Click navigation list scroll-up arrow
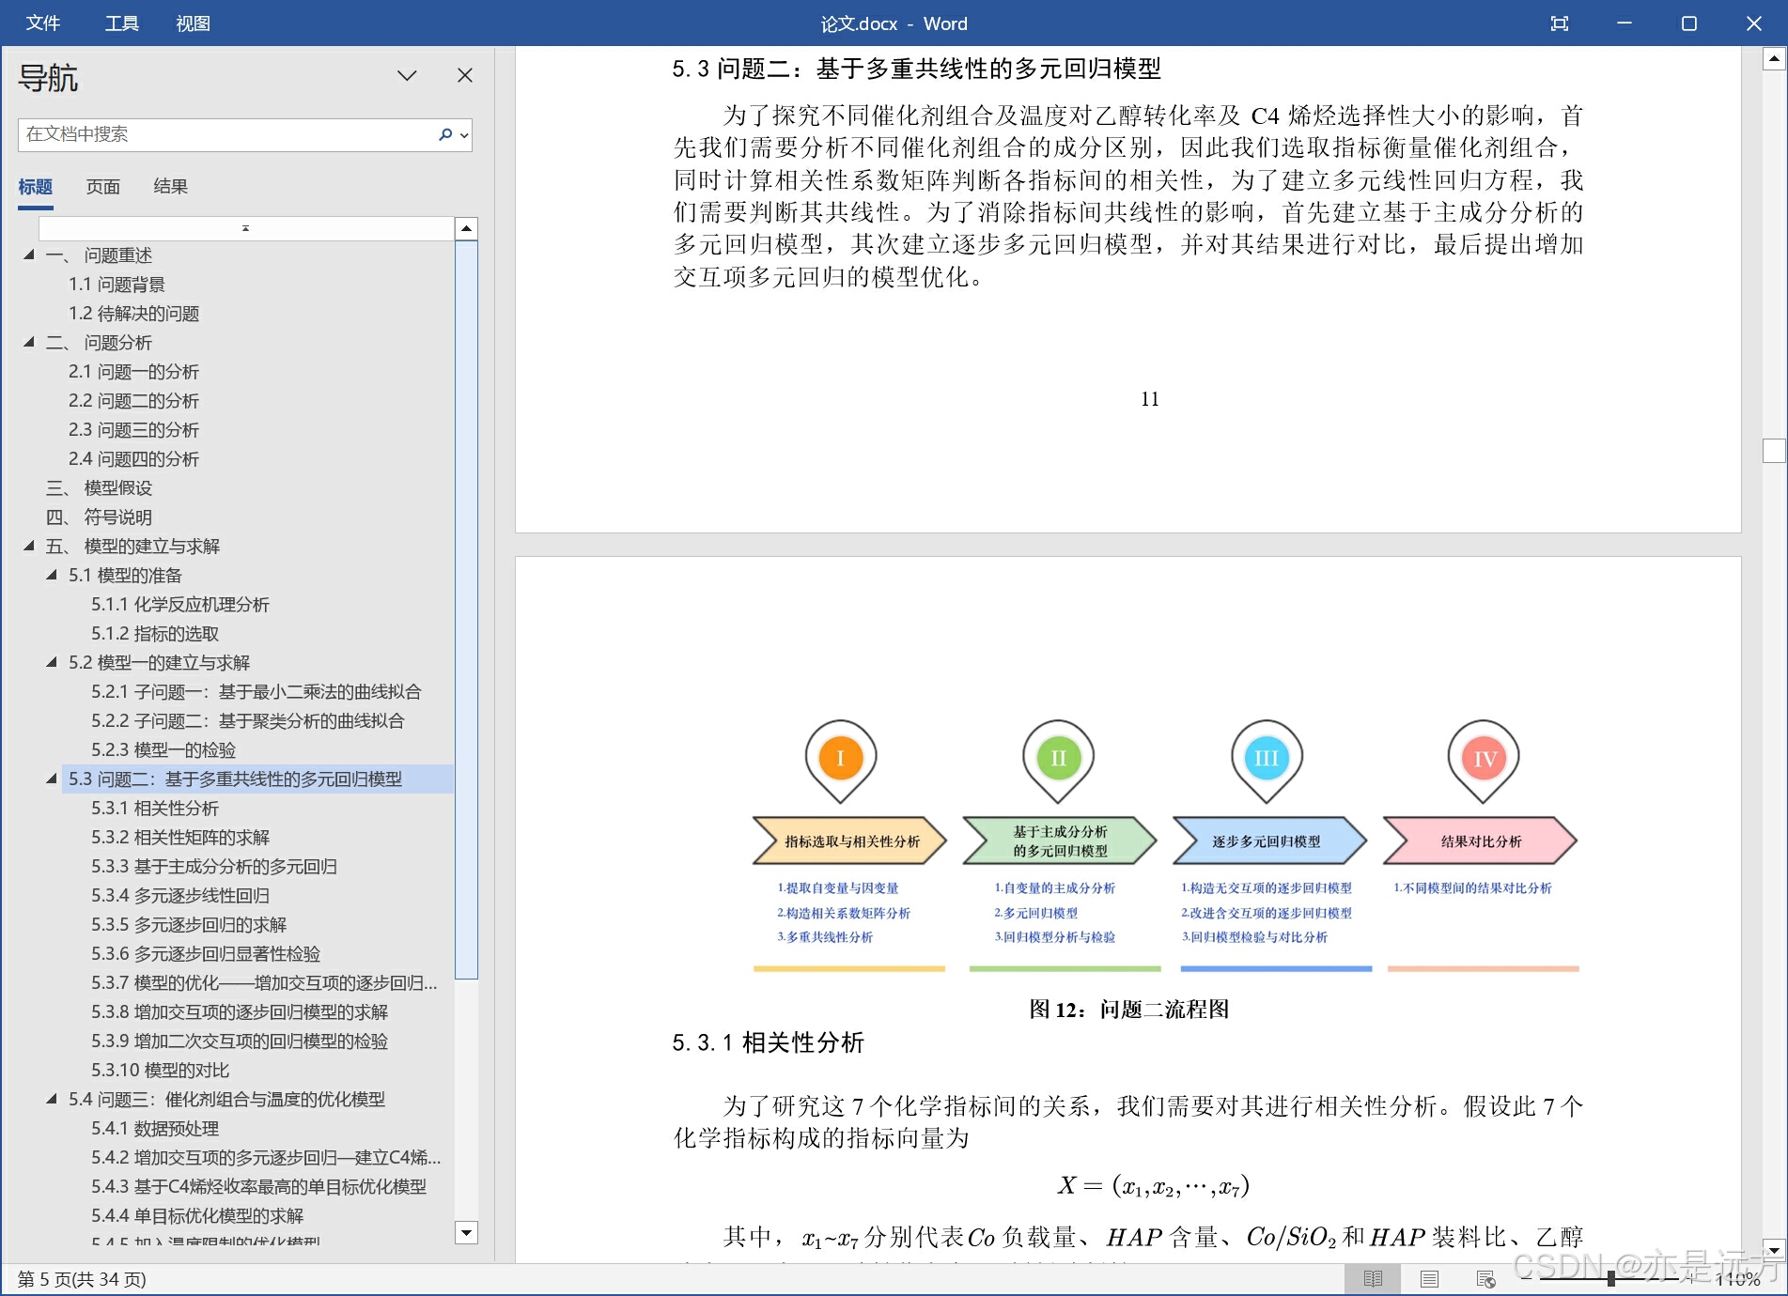The height and width of the screenshot is (1296, 1788). click(x=466, y=228)
